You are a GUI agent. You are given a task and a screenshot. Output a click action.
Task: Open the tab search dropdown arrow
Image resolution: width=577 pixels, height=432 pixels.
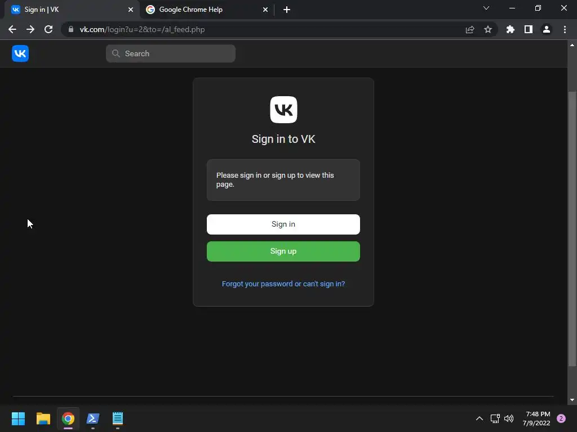pos(486,8)
